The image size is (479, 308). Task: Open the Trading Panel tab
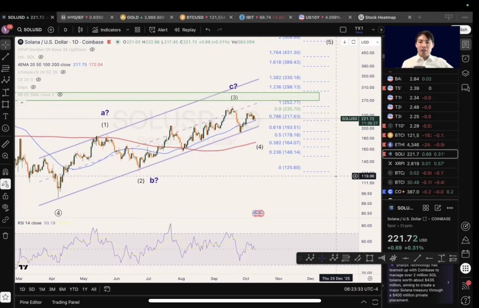[65, 302]
